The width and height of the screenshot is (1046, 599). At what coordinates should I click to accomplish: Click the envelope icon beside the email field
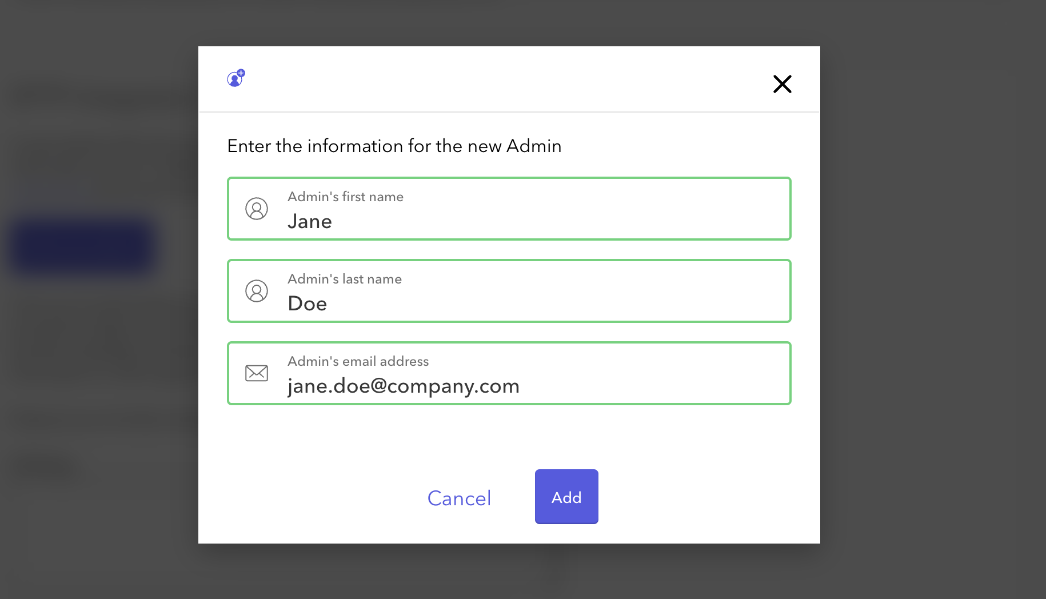pyautogui.click(x=257, y=373)
